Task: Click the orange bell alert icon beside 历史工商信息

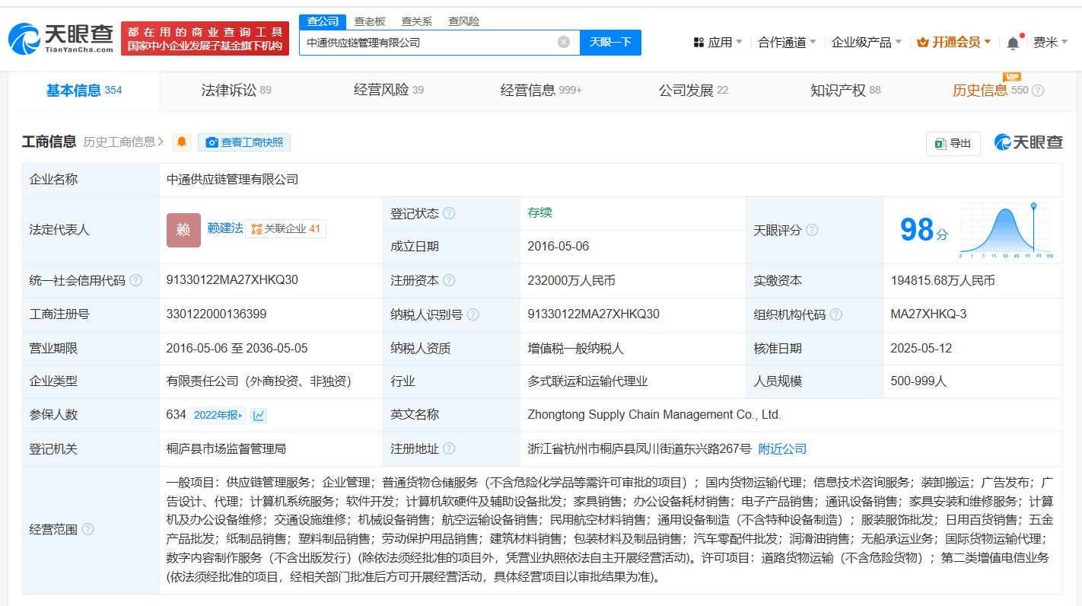Action: (182, 142)
